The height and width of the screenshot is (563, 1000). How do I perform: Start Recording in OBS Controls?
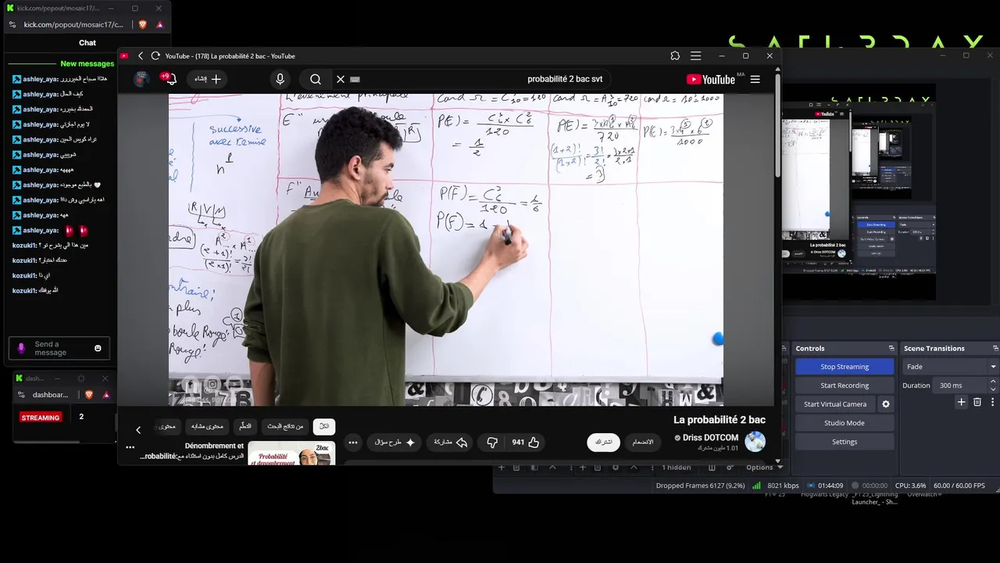[x=845, y=385]
